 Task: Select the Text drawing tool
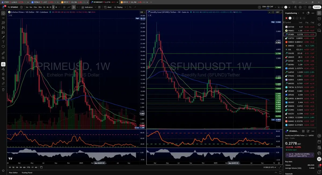point(3,42)
